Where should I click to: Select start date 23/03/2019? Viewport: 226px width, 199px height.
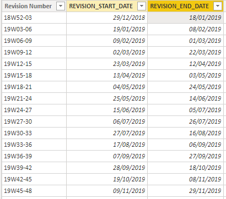pos(107,64)
